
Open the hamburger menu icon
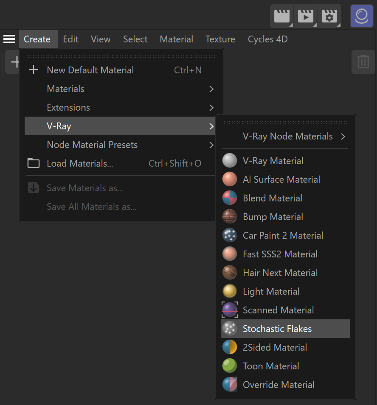point(9,39)
